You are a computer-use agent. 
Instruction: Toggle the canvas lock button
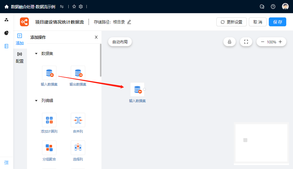click(x=230, y=42)
